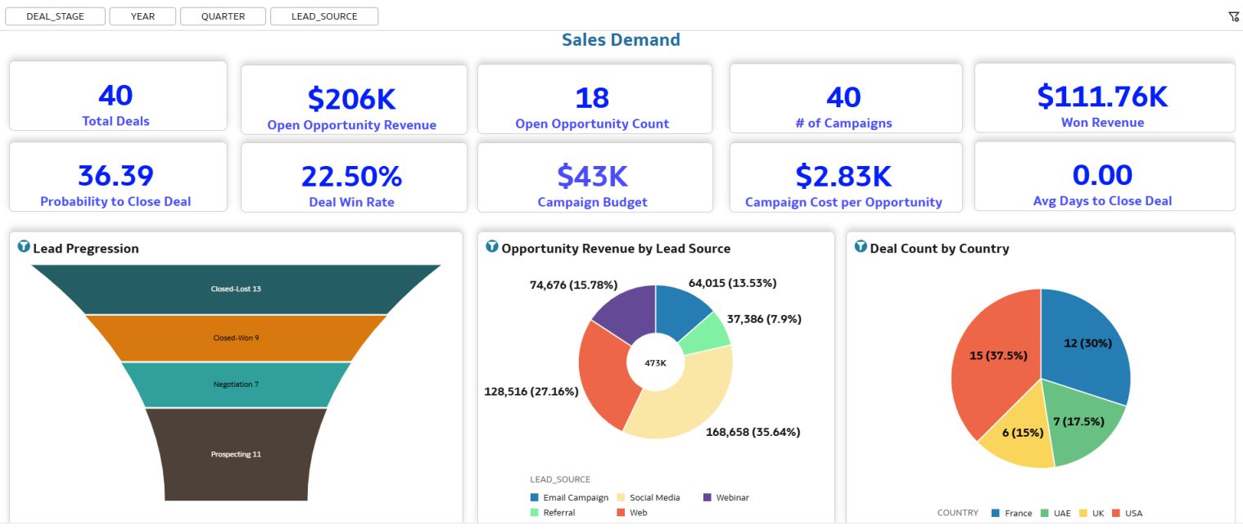Select the Prospecting funnel segment
The height and width of the screenshot is (530, 1243).
coord(236,454)
